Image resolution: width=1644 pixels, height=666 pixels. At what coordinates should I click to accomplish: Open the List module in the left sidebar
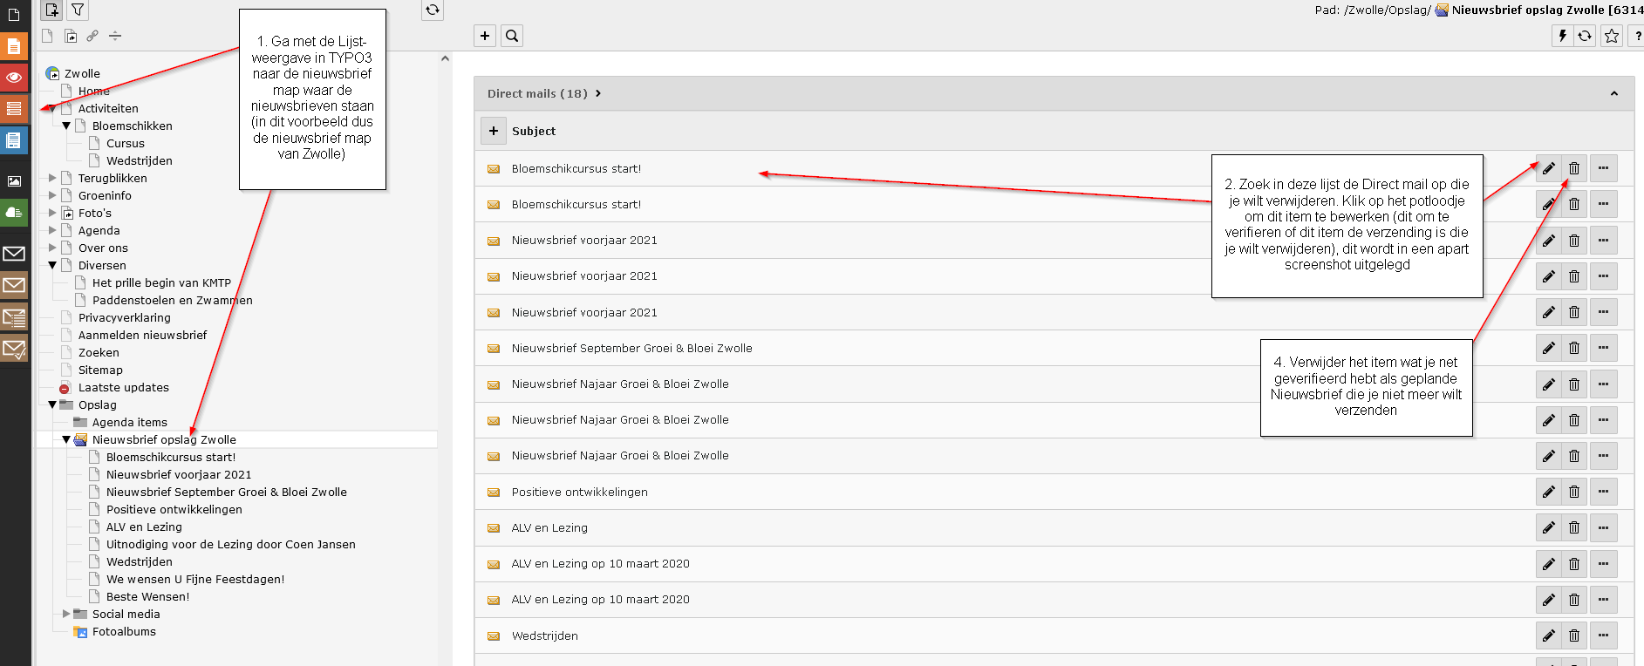(14, 109)
